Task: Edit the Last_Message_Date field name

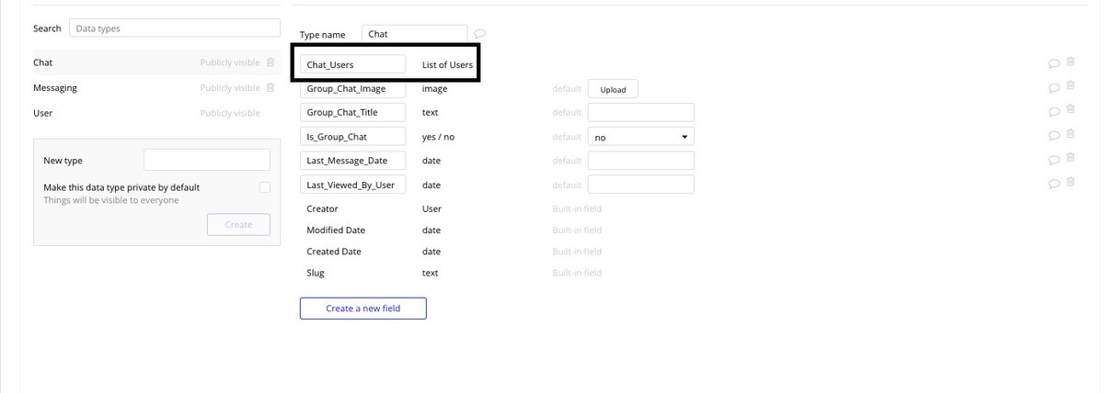Action: (x=353, y=160)
